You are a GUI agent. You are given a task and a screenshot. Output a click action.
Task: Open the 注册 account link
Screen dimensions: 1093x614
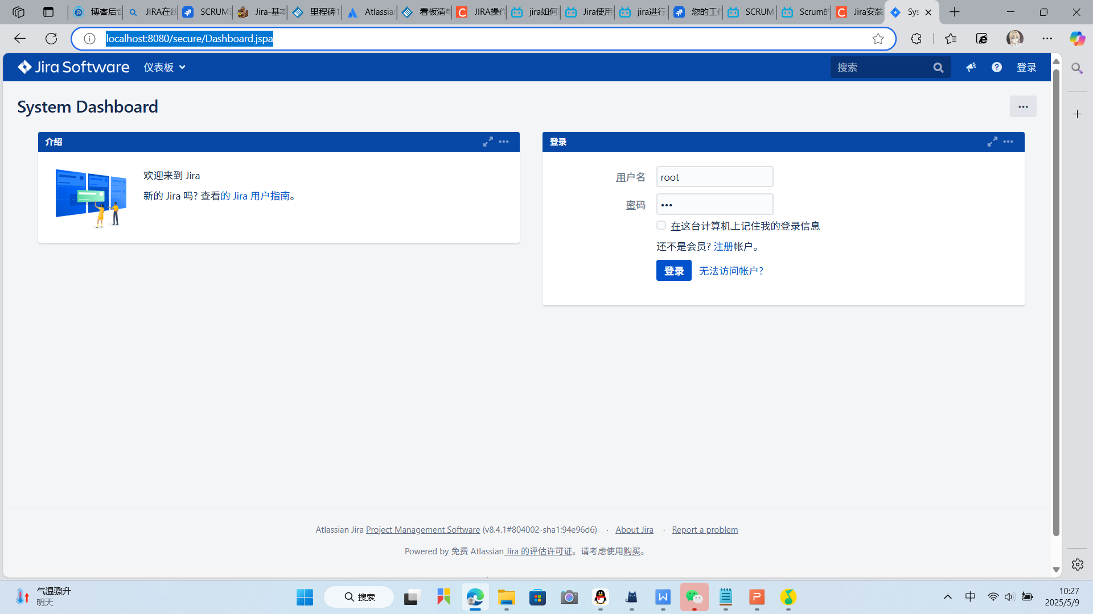(x=724, y=246)
